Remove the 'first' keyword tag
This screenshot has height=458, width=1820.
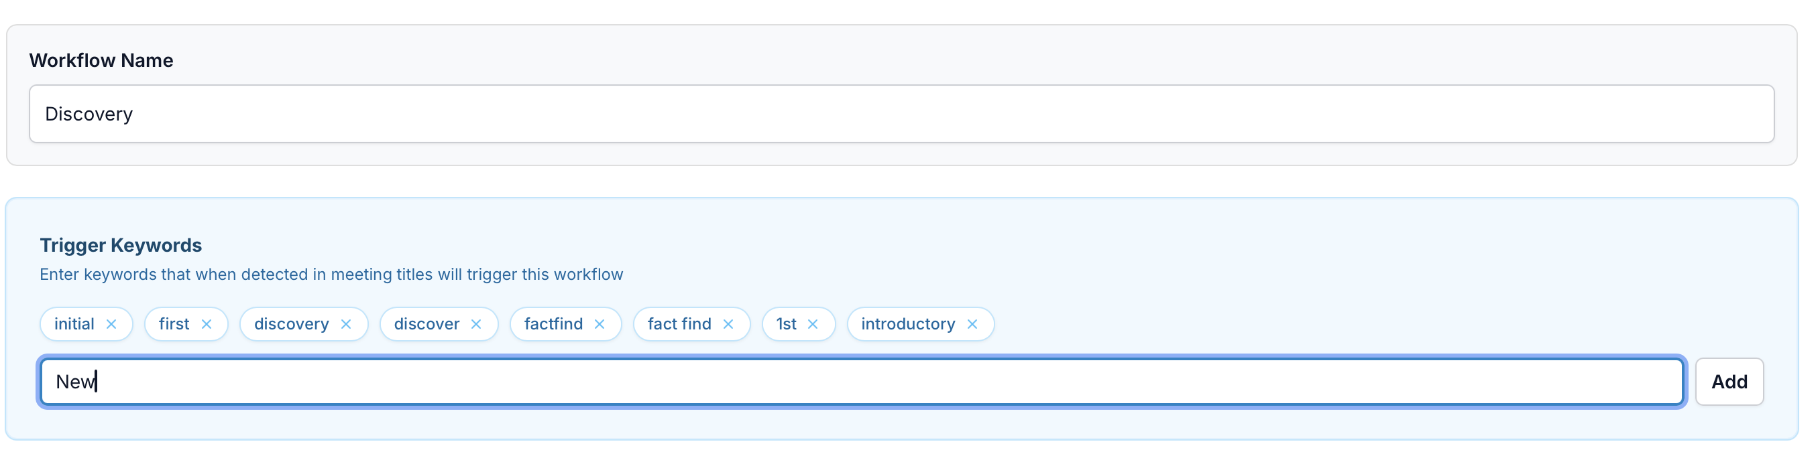pos(207,324)
